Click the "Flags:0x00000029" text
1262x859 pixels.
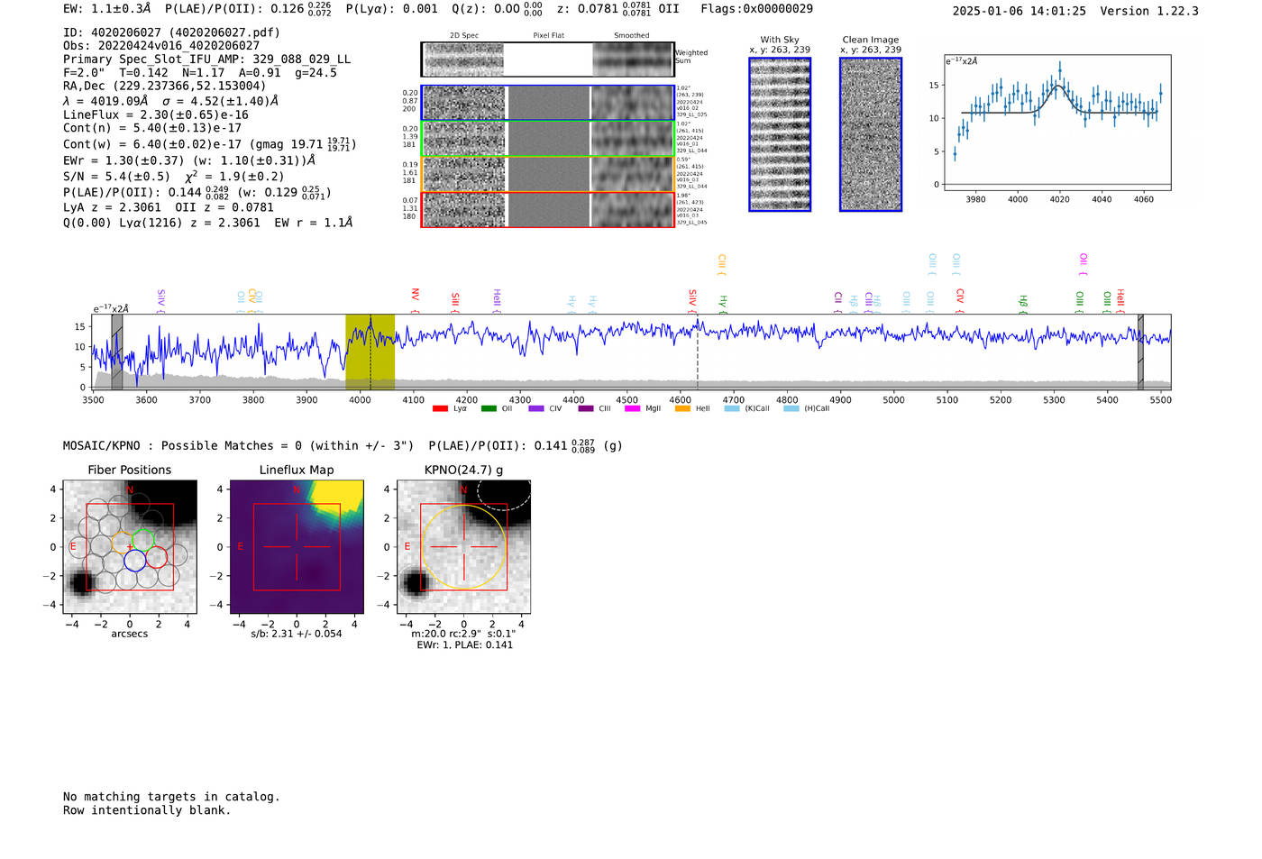(x=756, y=9)
